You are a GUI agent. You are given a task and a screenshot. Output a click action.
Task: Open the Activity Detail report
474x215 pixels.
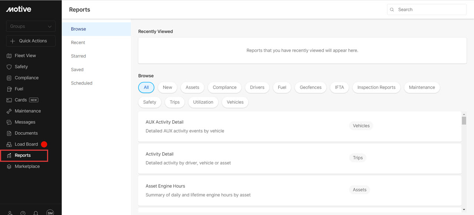(x=300, y=158)
